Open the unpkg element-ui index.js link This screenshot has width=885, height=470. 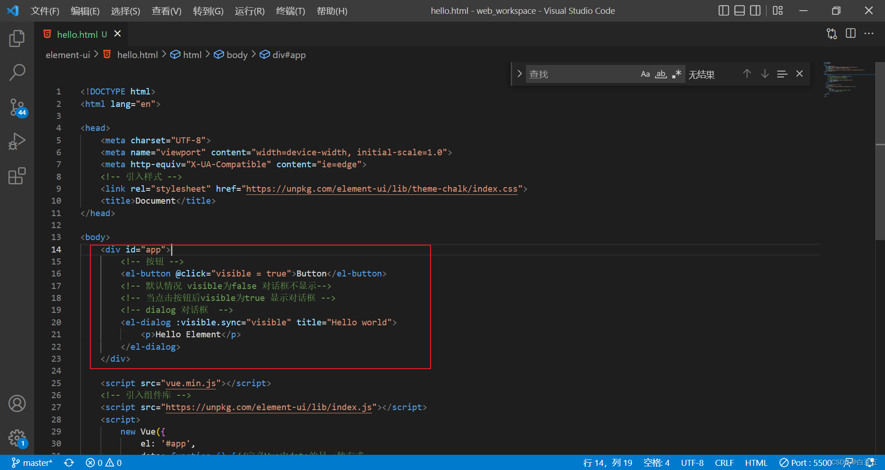[x=269, y=407]
